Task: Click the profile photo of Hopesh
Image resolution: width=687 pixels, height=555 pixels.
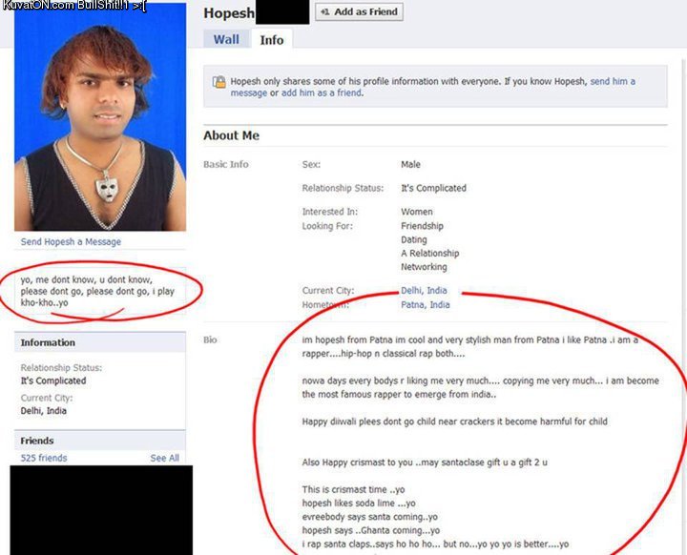Action: (100, 117)
